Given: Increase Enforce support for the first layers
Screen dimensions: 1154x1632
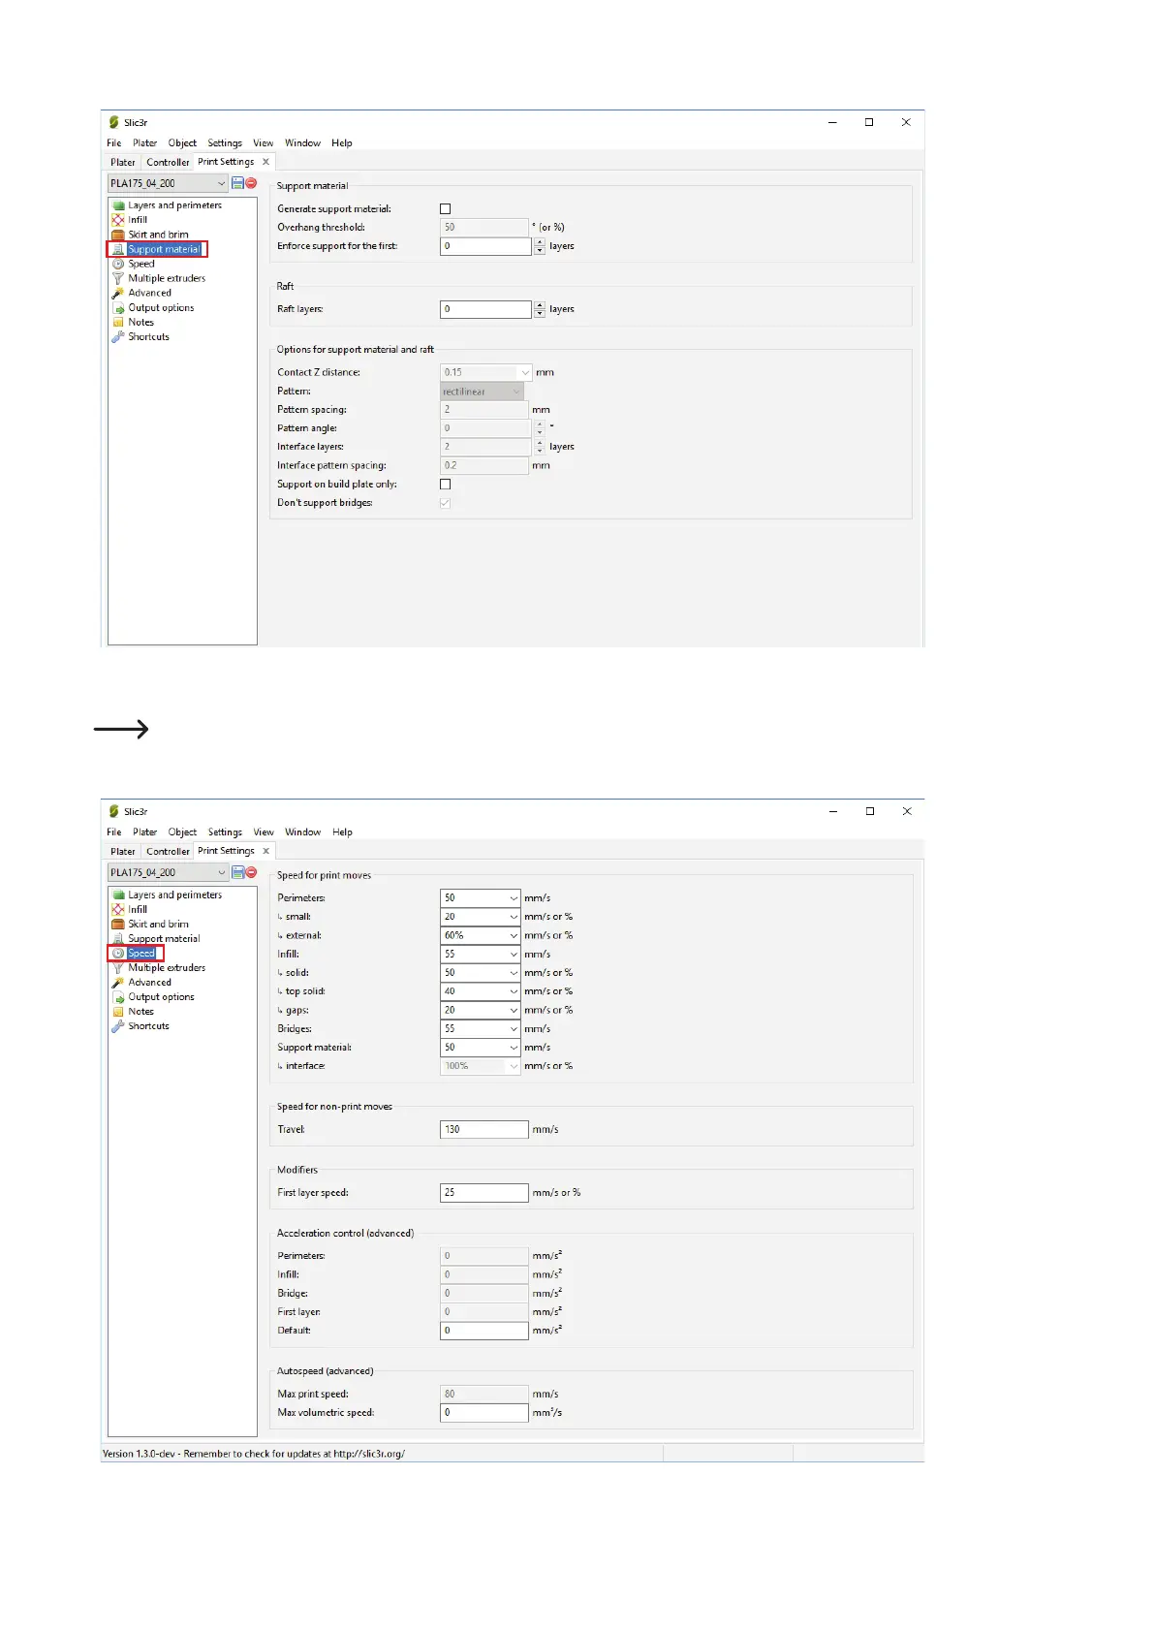Looking at the screenshot, I should 540,242.
